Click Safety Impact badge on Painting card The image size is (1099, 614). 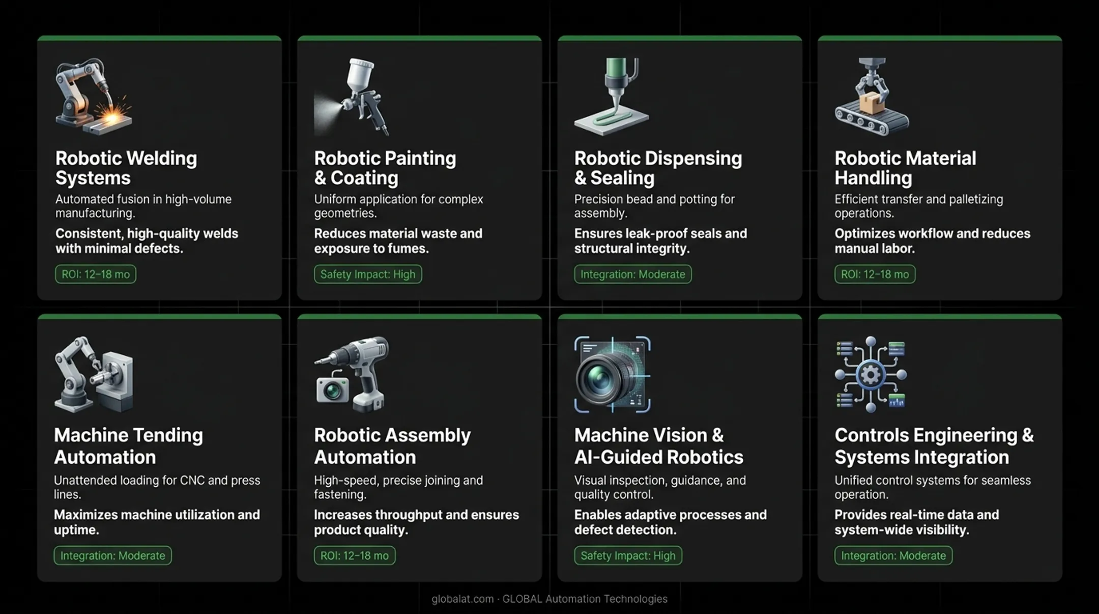coord(368,274)
